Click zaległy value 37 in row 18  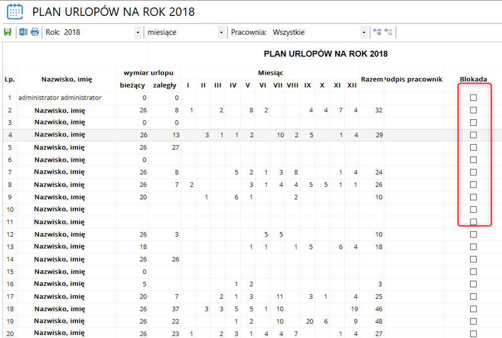coord(175,309)
